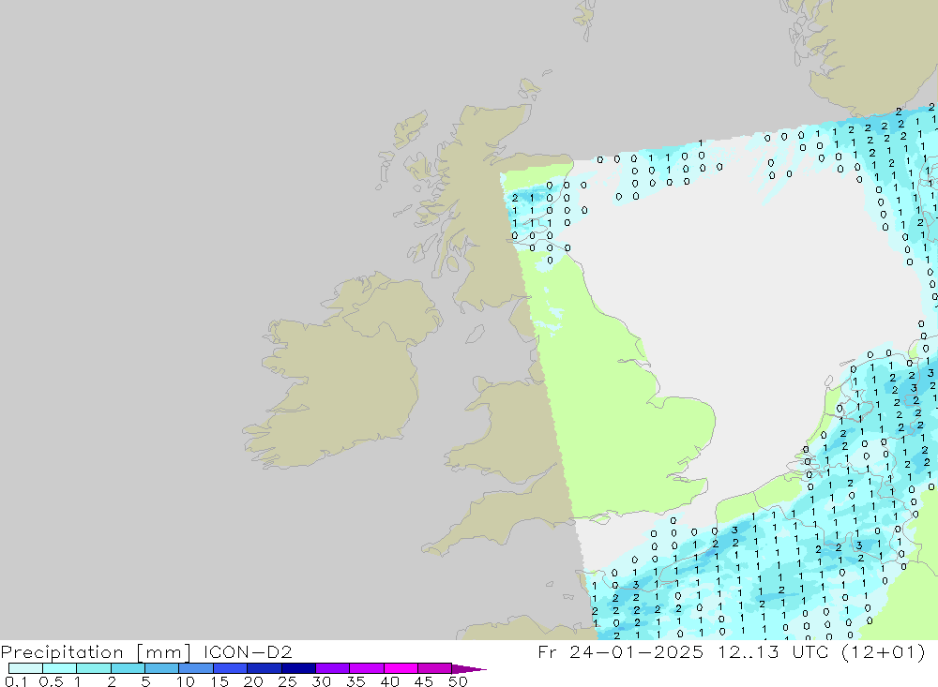
Task: Select the 5–10 mm legend swatch
Action: 161,668
